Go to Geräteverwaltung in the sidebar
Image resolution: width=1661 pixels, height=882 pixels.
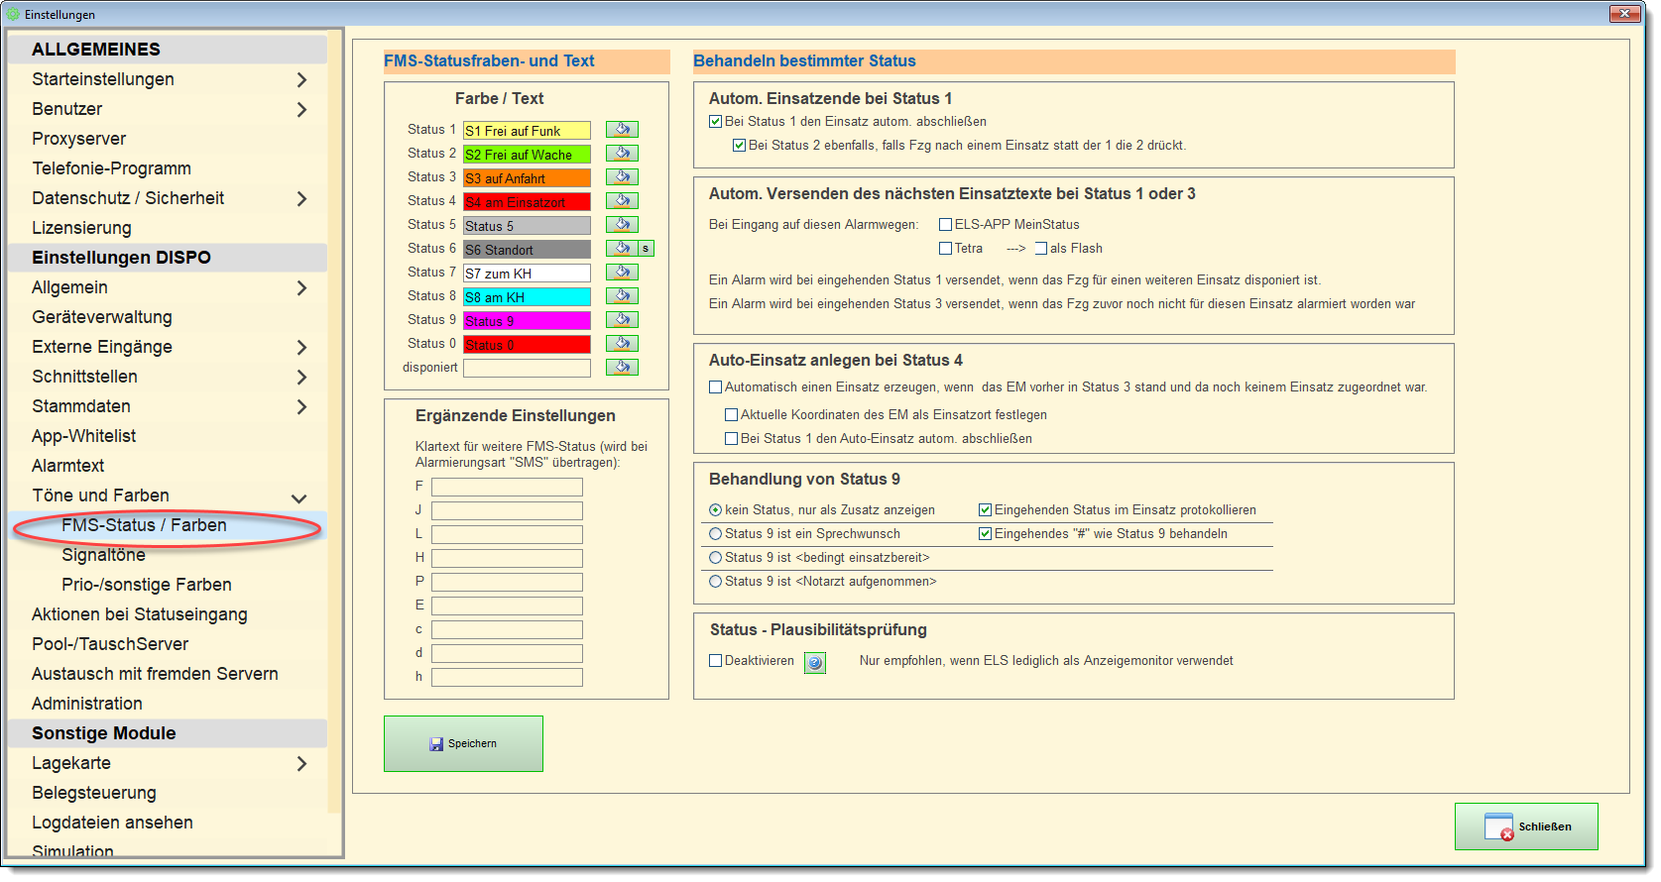coord(102,317)
